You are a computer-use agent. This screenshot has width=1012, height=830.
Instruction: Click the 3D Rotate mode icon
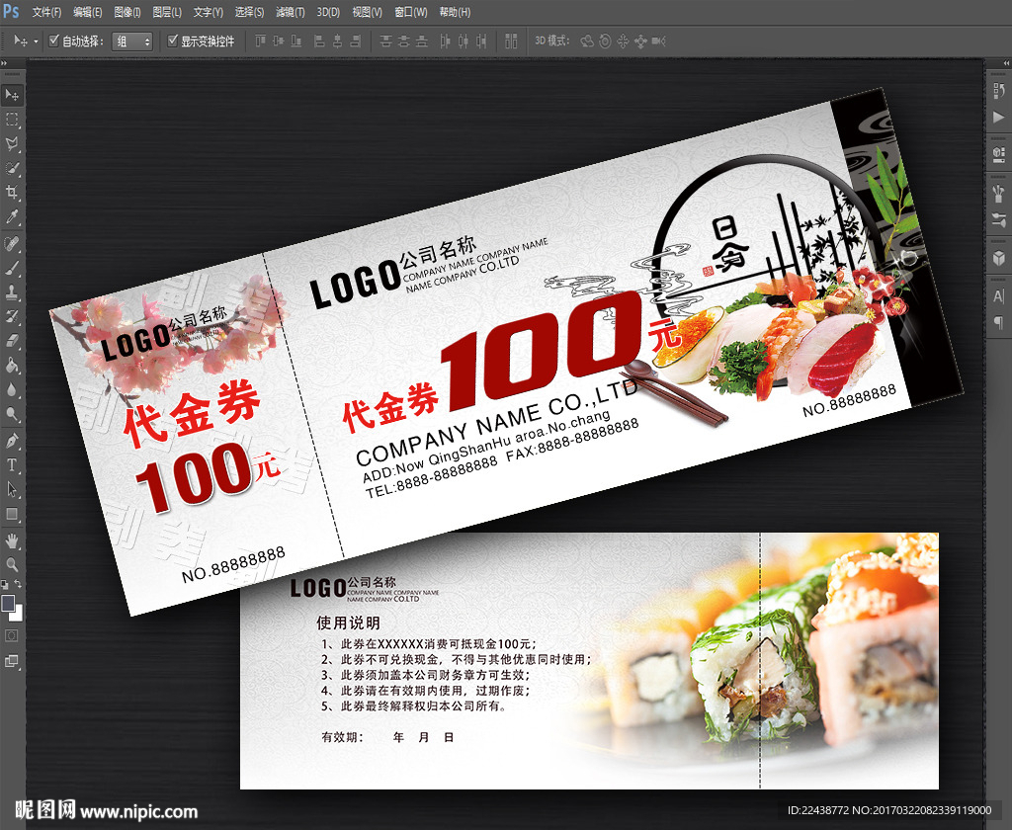click(587, 41)
